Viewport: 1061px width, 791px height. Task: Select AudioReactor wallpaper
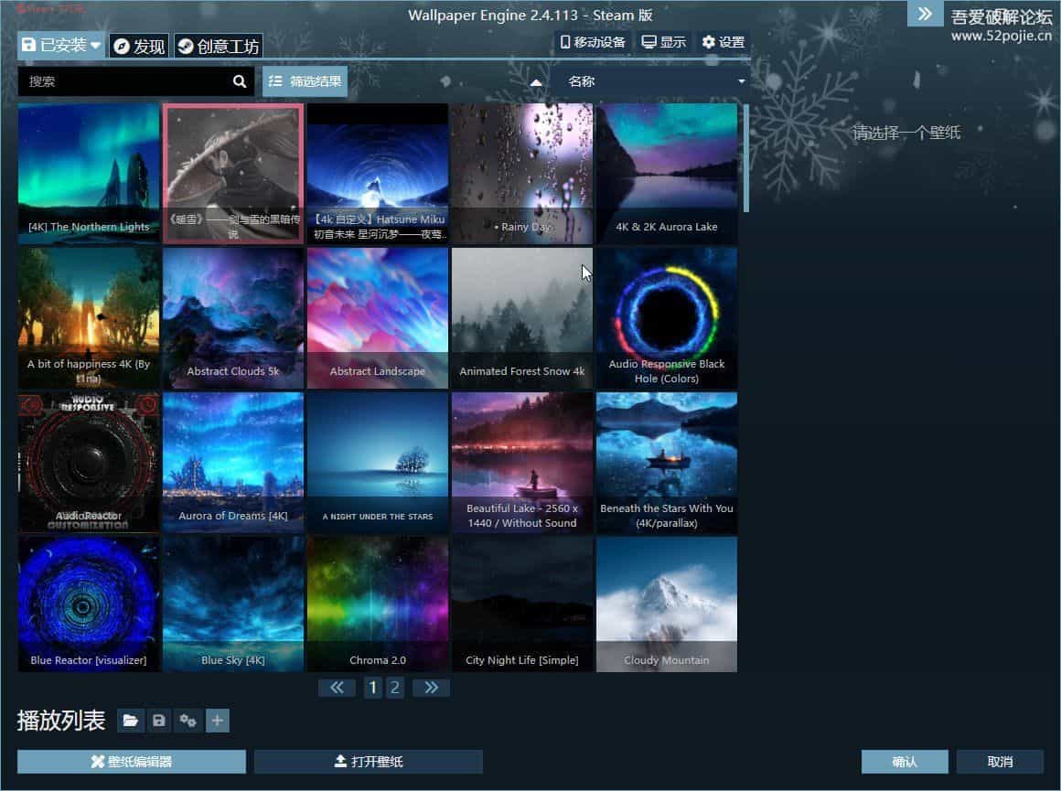[x=89, y=463]
